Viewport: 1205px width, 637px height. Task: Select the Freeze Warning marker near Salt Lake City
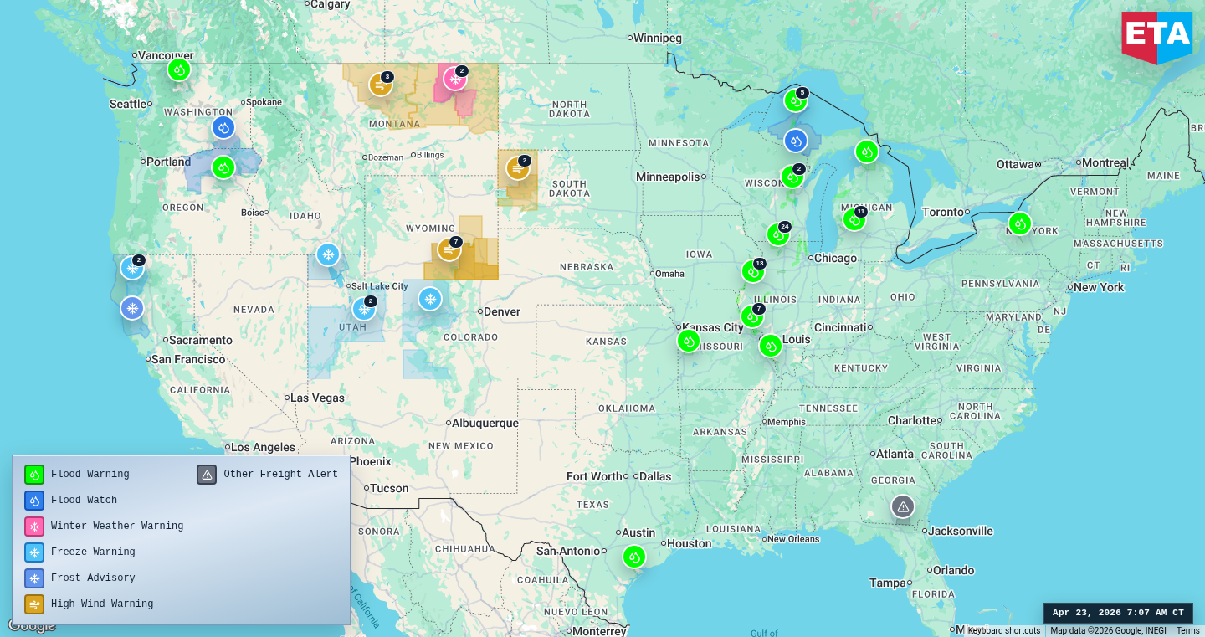(365, 309)
